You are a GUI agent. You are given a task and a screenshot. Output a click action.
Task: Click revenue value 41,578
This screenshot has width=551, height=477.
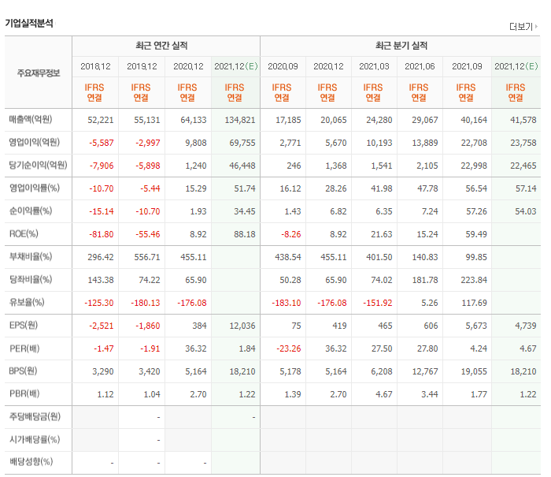523,120
